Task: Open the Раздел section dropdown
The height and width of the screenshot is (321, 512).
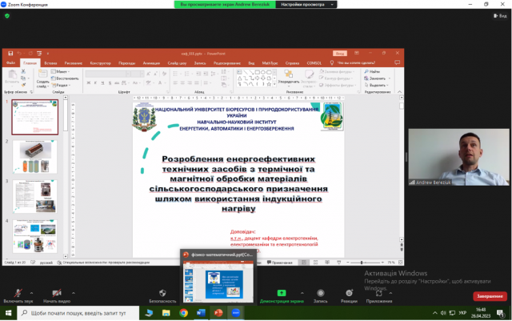Action: coord(61,86)
